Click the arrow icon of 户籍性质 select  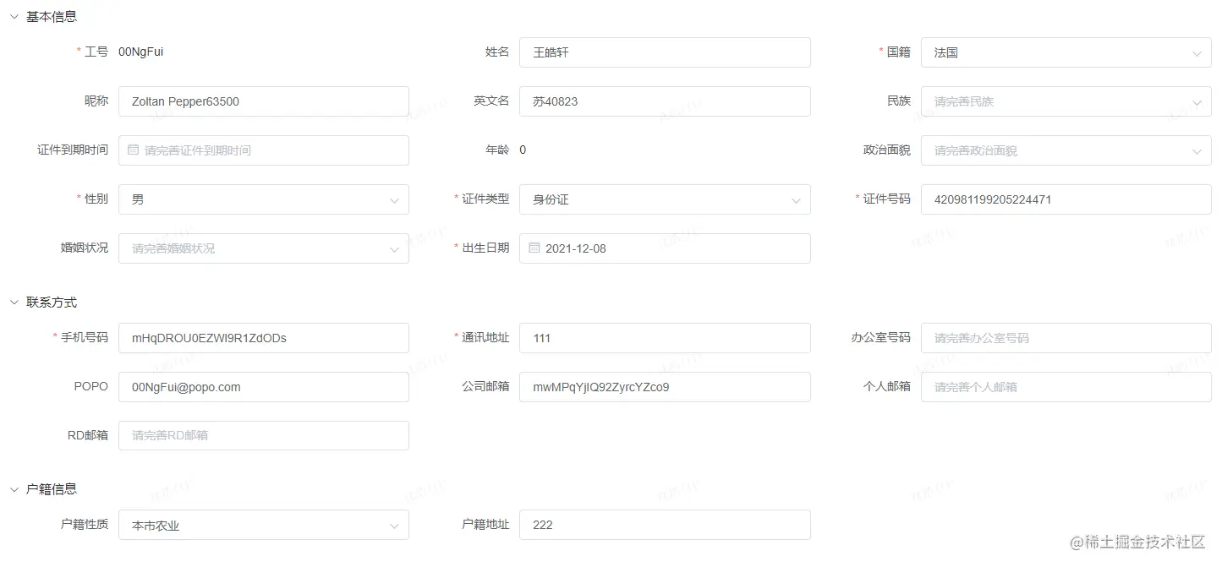[x=394, y=526]
